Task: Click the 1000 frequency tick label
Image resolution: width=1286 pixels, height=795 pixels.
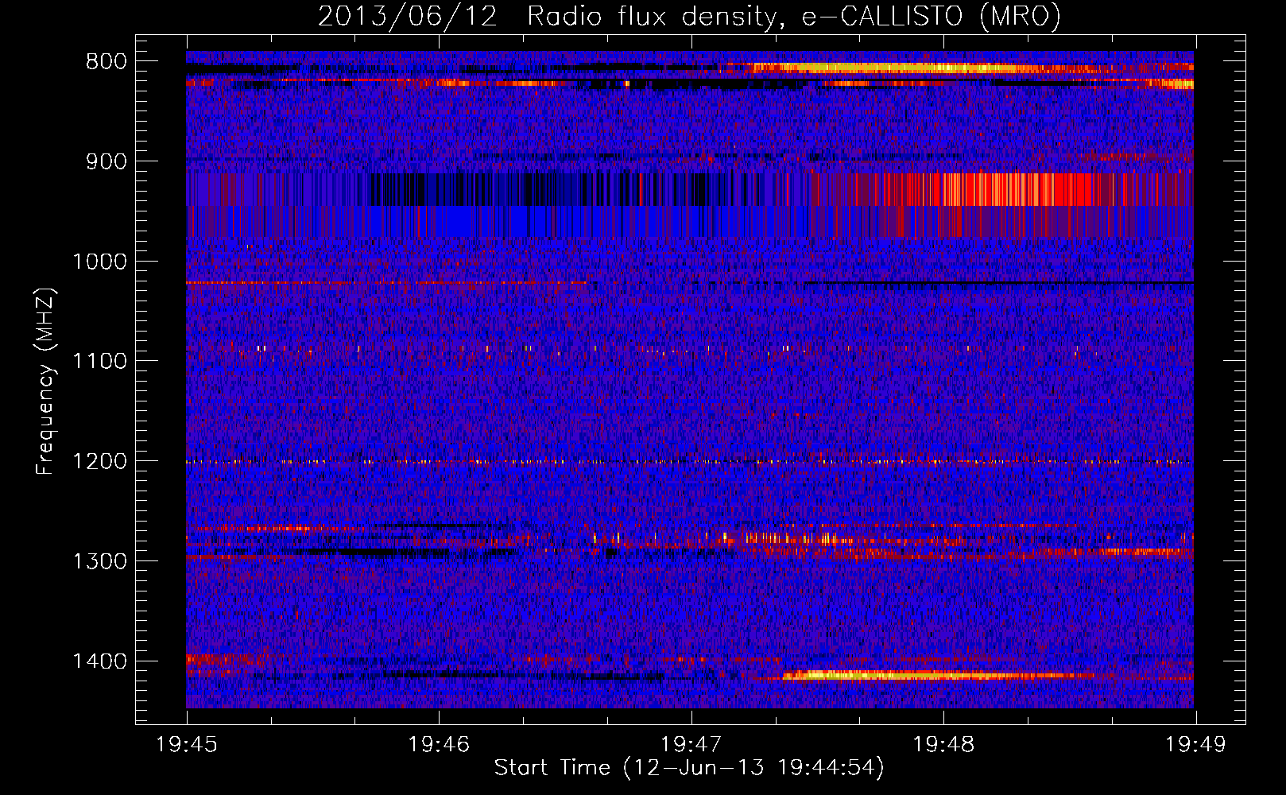Action: (x=100, y=262)
